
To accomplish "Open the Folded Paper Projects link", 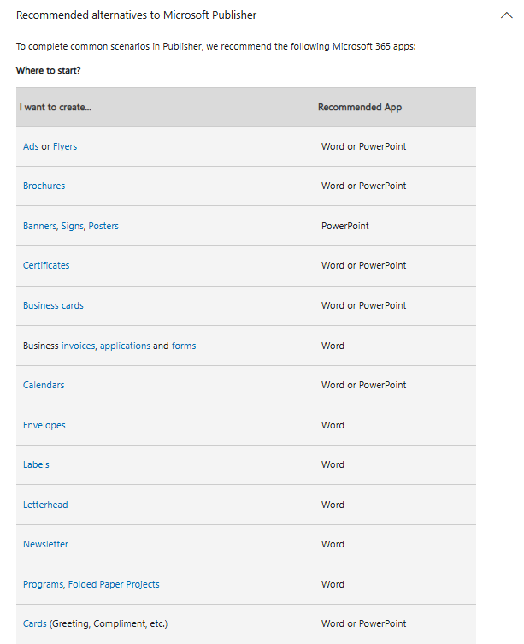I will (114, 584).
